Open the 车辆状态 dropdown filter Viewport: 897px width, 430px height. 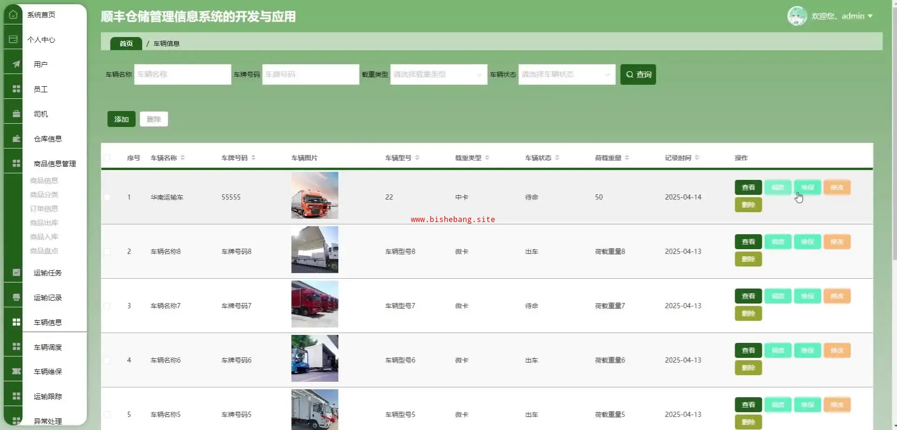(566, 74)
